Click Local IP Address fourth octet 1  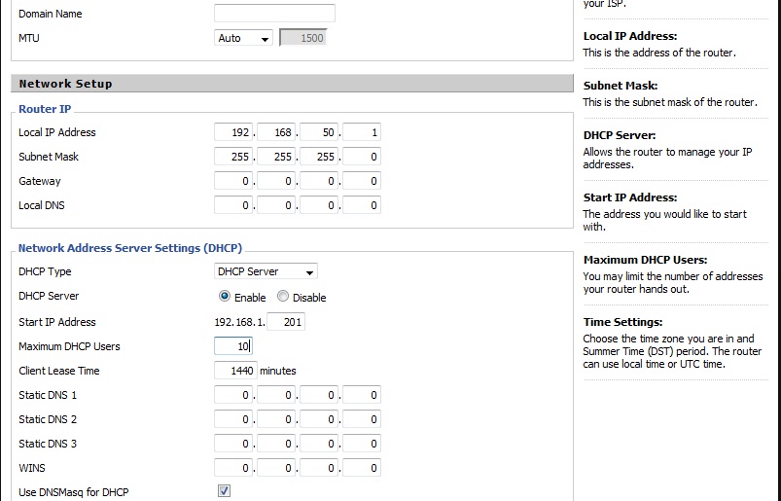coord(362,132)
